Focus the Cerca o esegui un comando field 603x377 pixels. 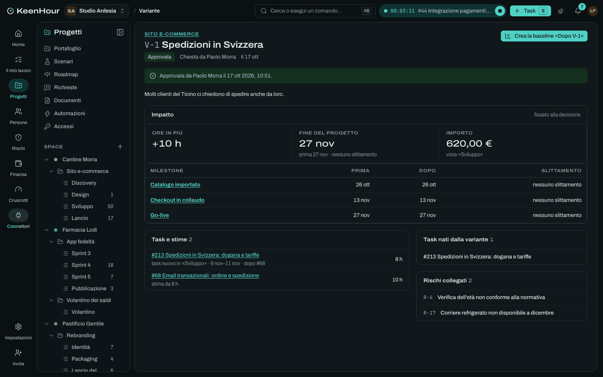pyautogui.click(x=315, y=11)
